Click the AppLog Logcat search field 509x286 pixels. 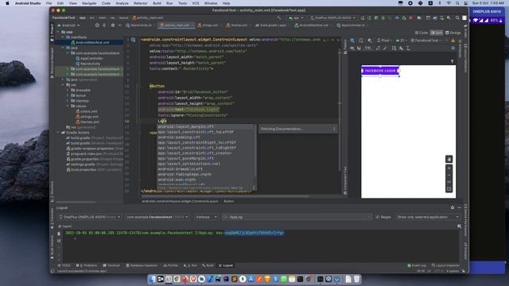[x=297, y=217]
